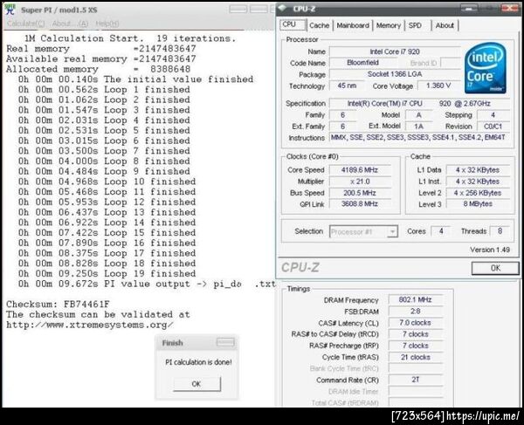The width and height of the screenshot is (524, 425).
Task: Click the RAS# Precharge value 7 clocks
Action: pyautogui.click(x=416, y=346)
